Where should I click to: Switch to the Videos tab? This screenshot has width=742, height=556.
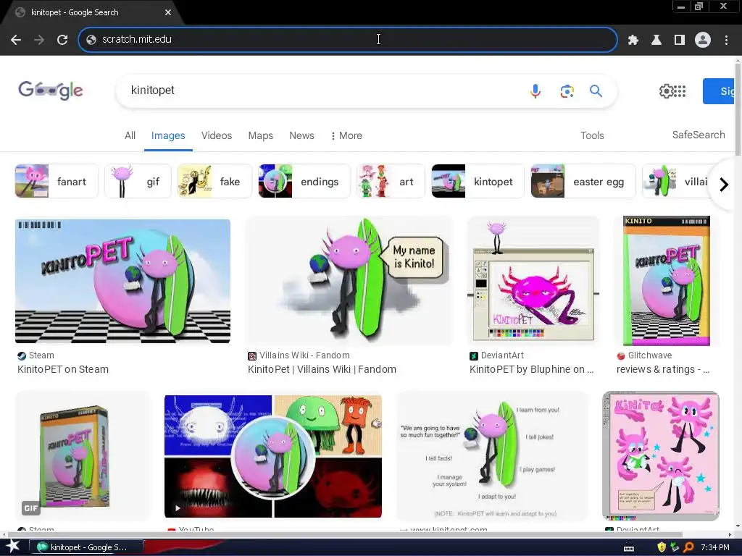pyautogui.click(x=217, y=135)
